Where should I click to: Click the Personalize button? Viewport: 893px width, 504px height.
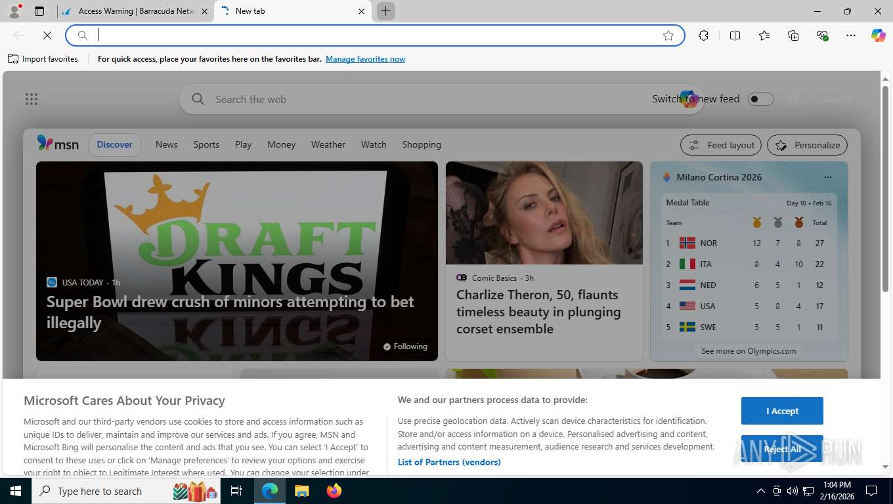807,145
